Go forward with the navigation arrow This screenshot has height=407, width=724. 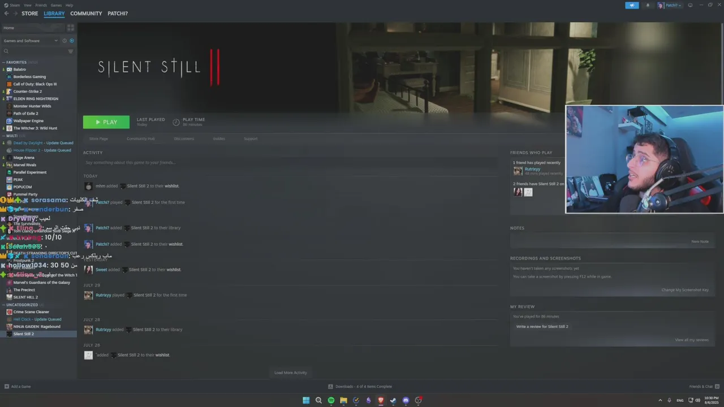coord(15,14)
